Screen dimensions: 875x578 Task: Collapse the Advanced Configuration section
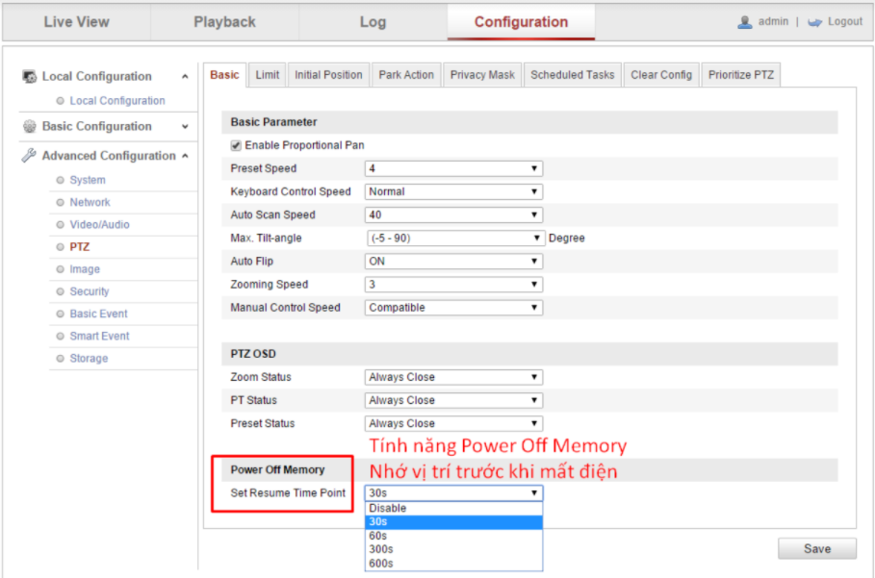185,156
